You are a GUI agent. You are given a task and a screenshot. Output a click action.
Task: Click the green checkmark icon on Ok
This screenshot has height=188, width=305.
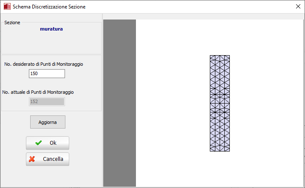click(x=39, y=143)
